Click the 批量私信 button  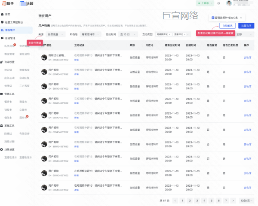246,26
